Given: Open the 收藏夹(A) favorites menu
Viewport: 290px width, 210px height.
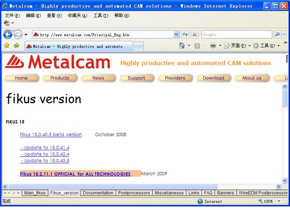Looking at the screenshot, I should pos(78,16).
